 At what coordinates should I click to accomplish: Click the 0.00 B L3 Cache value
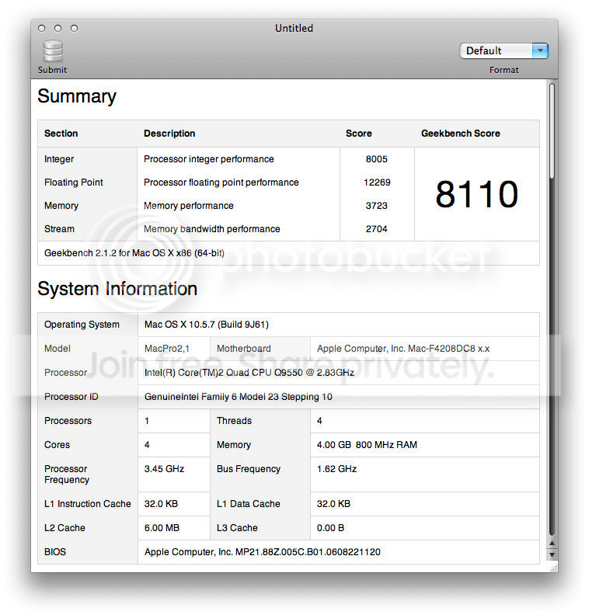click(x=330, y=528)
